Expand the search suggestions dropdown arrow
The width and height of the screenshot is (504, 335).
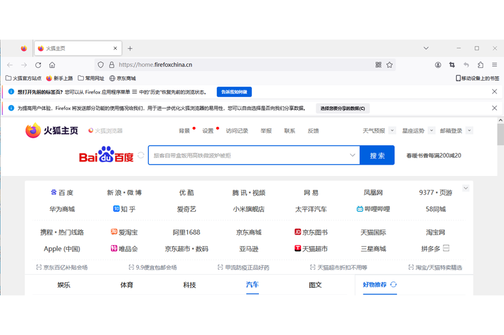352,155
